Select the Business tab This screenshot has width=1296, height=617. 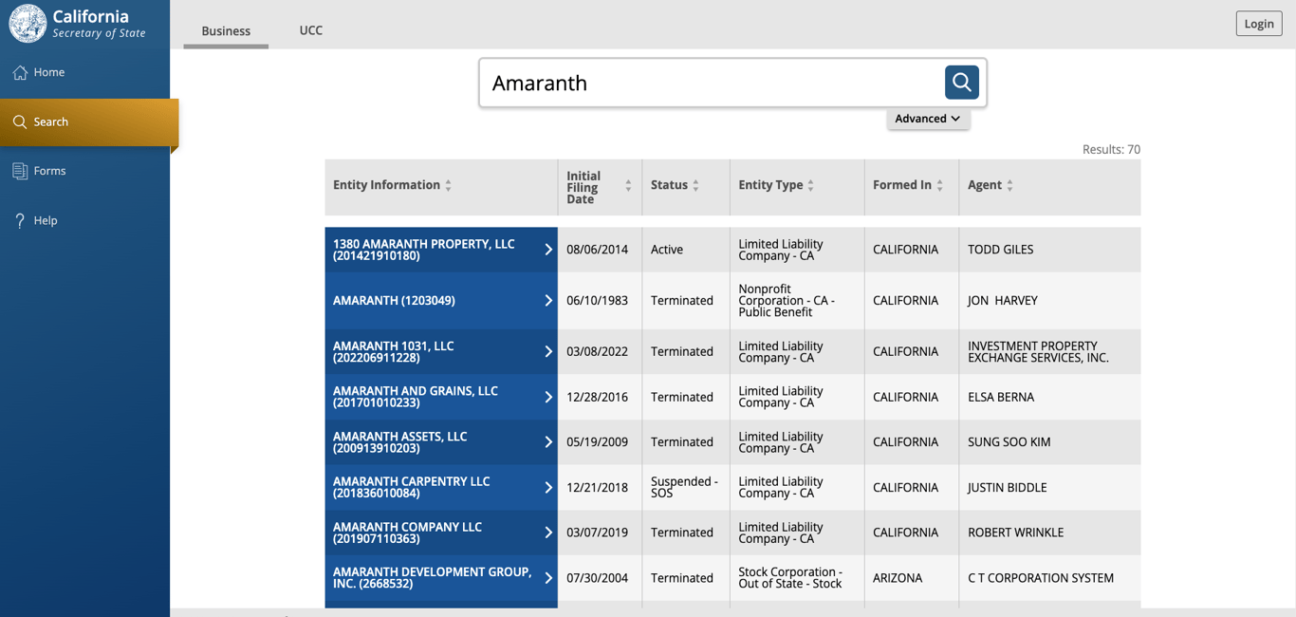[226, 30]
